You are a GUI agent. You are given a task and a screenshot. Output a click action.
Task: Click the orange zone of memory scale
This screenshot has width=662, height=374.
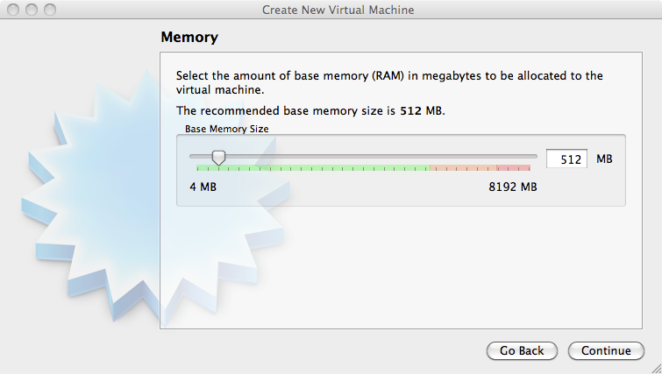coord(463,168)
